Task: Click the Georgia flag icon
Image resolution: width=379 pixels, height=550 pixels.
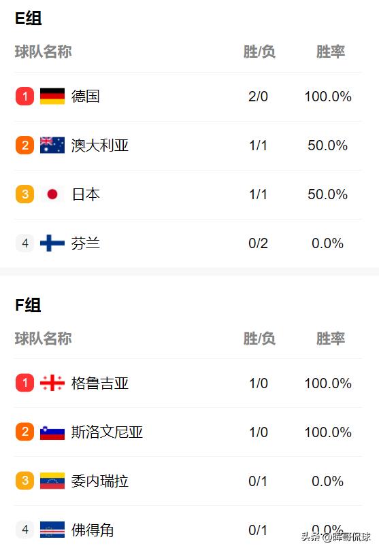Action: [52, 383]
